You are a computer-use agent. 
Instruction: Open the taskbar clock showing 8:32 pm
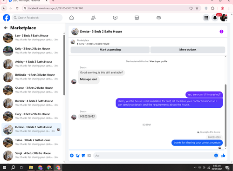click(217, 167)
